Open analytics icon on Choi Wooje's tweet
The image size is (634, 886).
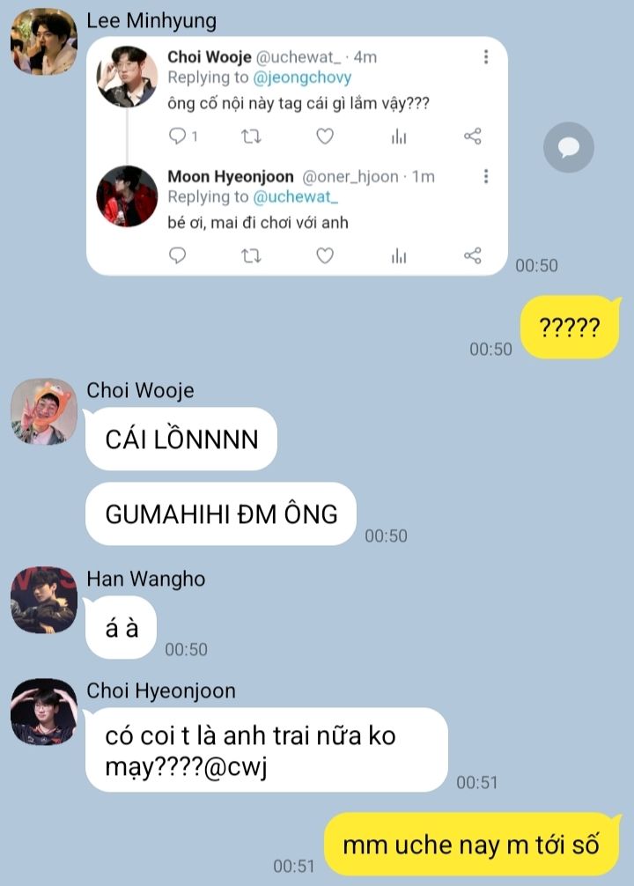point(399,137)
